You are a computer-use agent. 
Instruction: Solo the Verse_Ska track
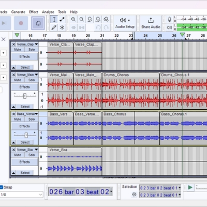point(32,155)
